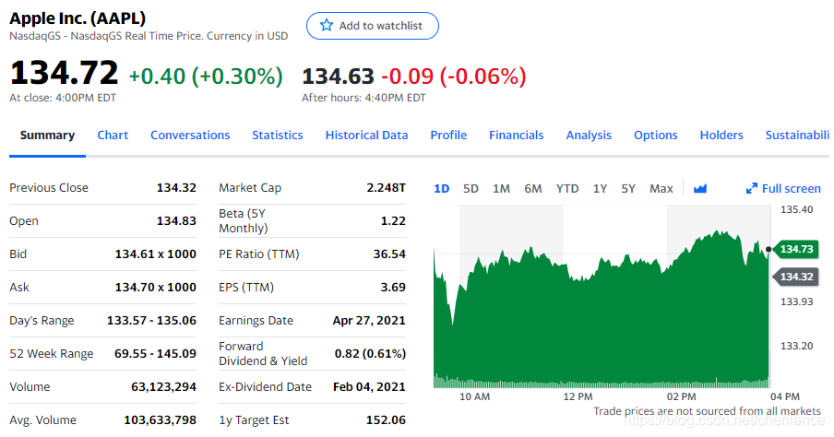The height and width of the screenshot is (437, 834).
Task: Open the Profile tab
Action: click(x=448, y=135)
